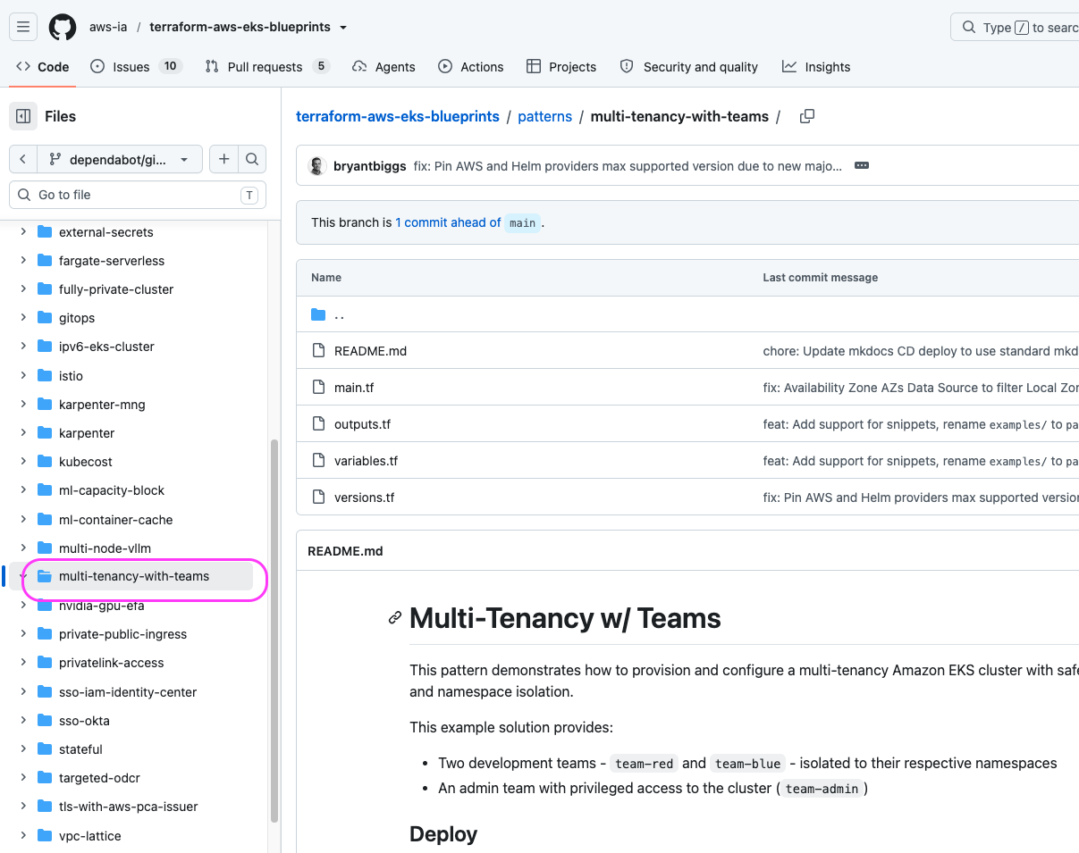Search files with magnifier icon
Viewport: 1079px width, 853px height.
coord(252,159)
